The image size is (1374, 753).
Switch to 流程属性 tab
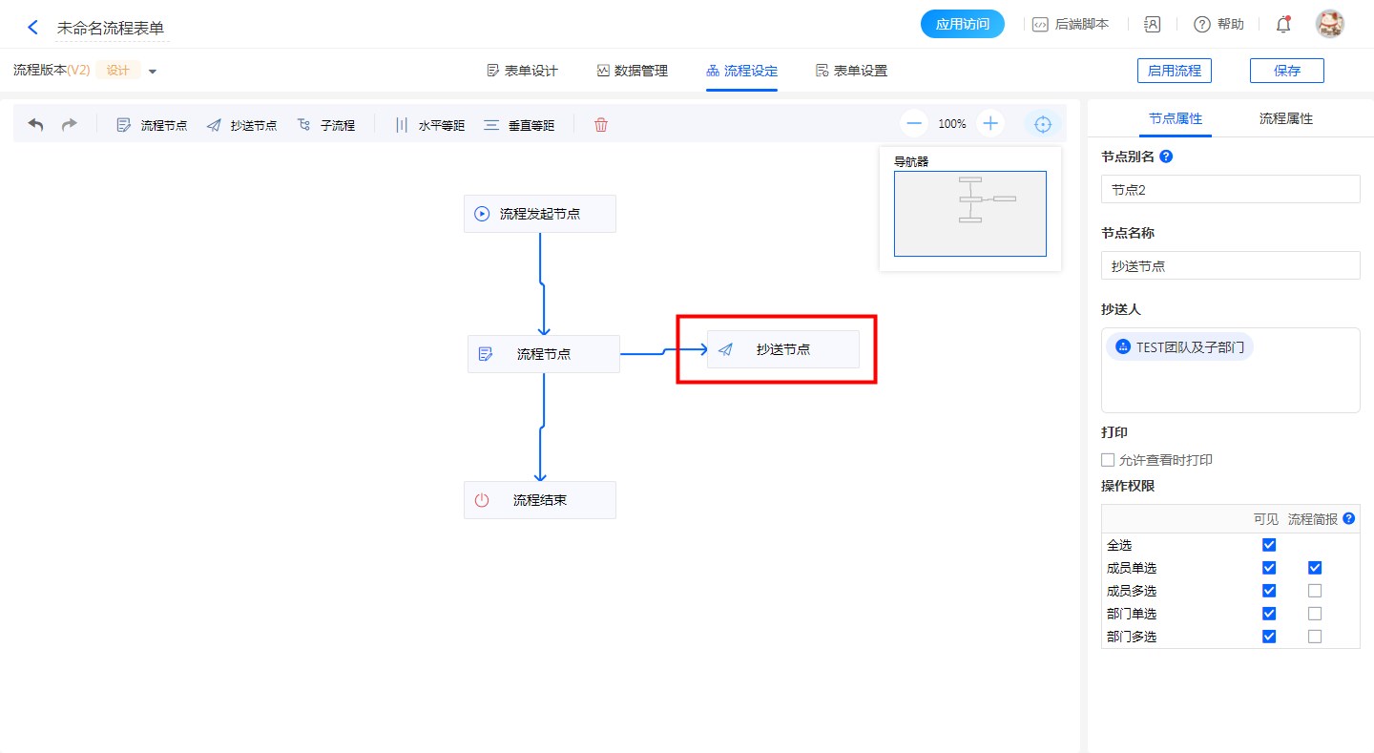[x=1285, y=119]
